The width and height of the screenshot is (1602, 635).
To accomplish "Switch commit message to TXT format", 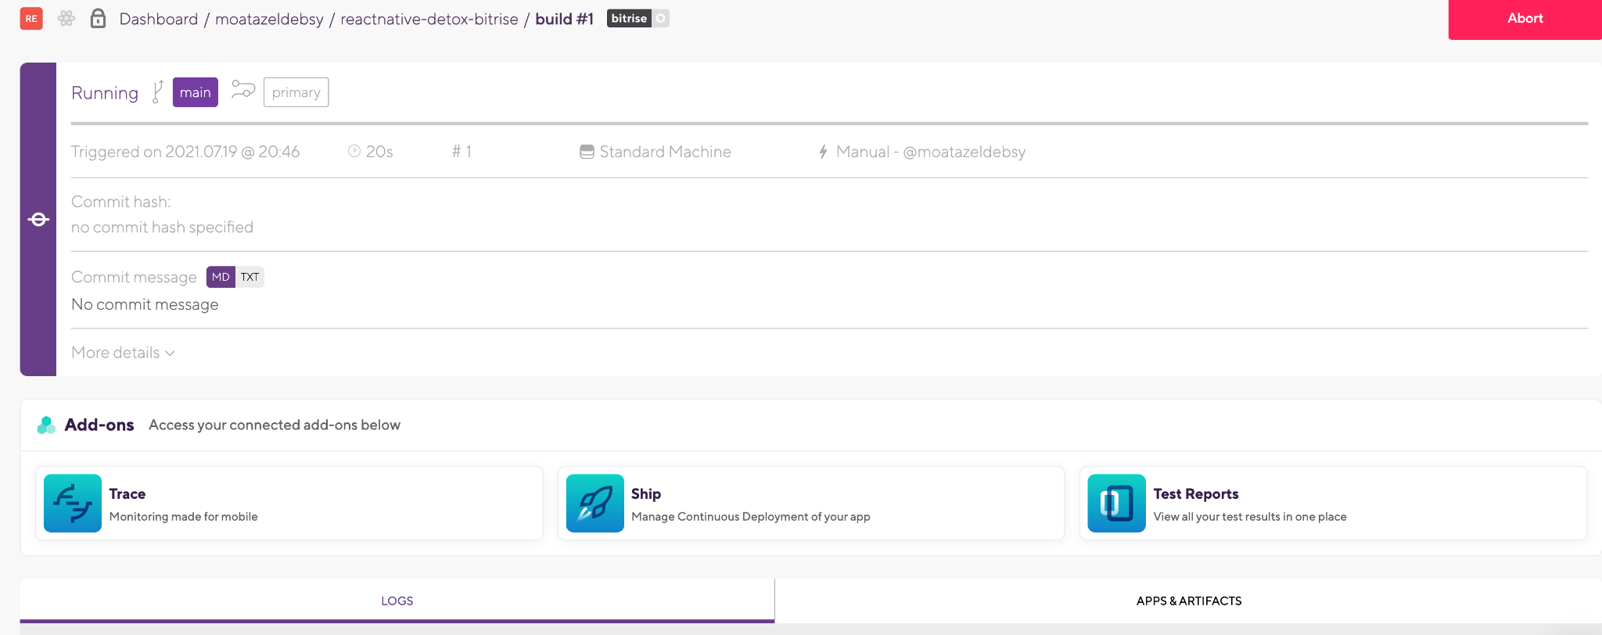I will [x=250, y=277].
